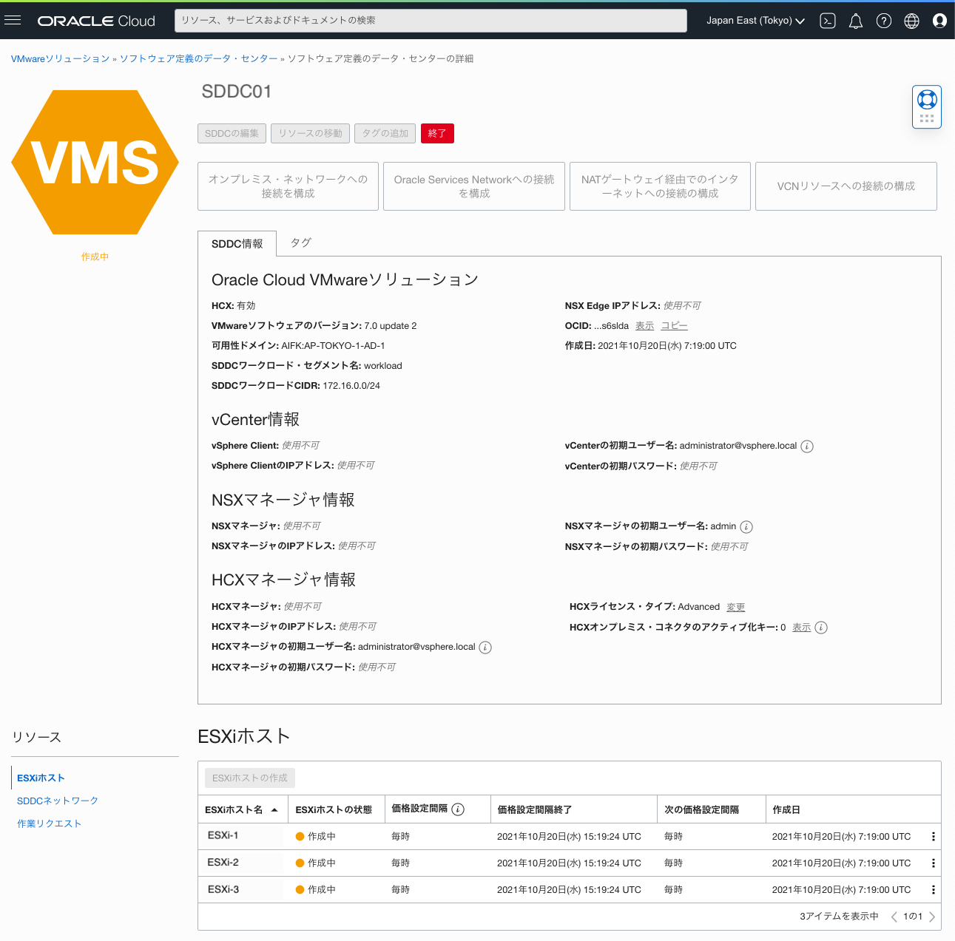Go to next page arrow
Viewport: 955px width, 941px height.
click(931, 917)
